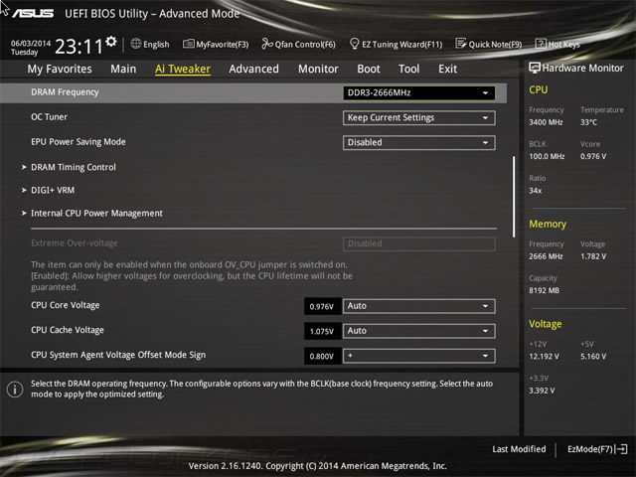Click the globe language icon
Screen dimensions: 636x477
click(x=136, y=44)
